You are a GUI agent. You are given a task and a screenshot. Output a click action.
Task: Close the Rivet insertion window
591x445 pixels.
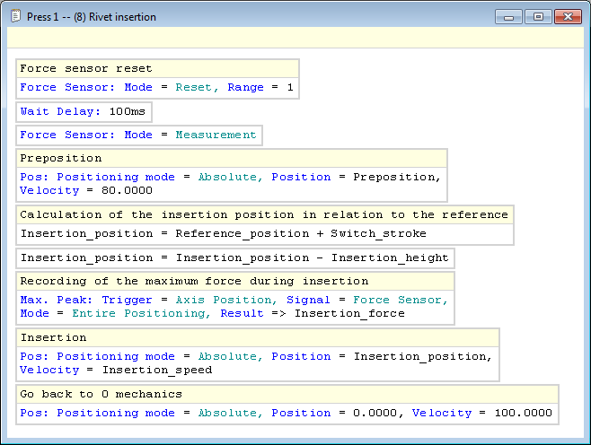568,17
